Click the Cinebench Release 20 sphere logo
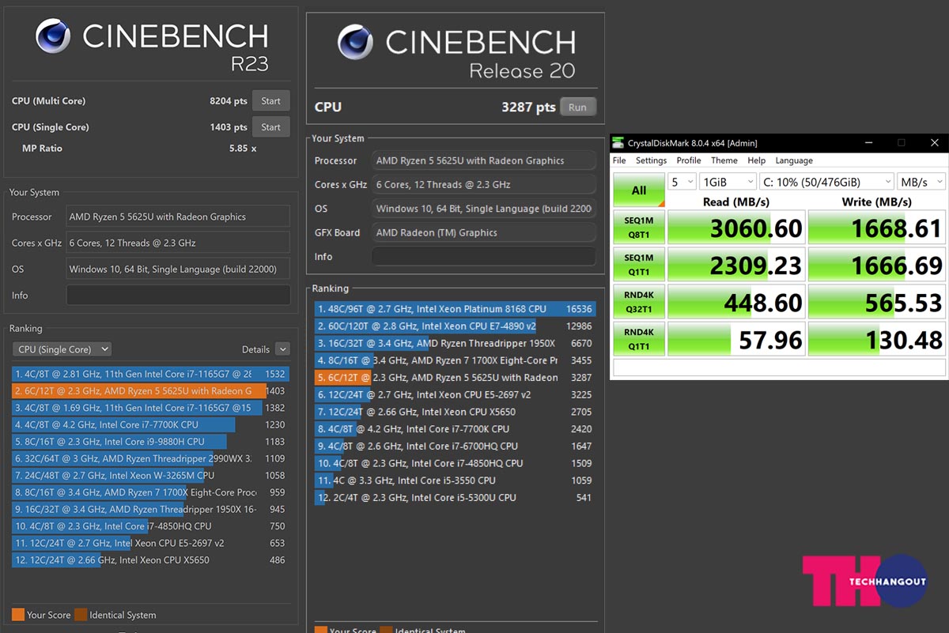This screenshot has width=949, height=633. 355,41
